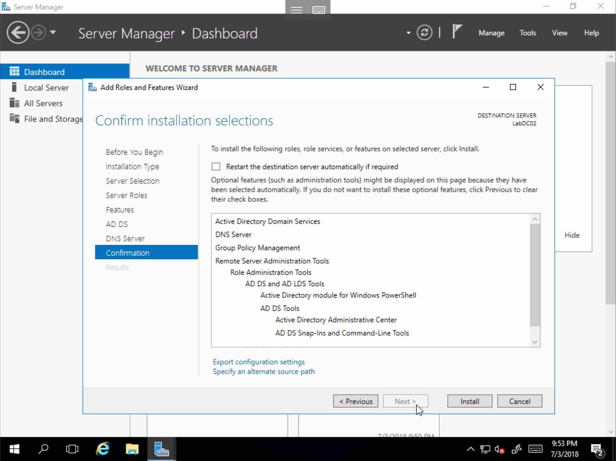
Task: Select Role Administration Tools entry
Action: [x=271, y=272]
